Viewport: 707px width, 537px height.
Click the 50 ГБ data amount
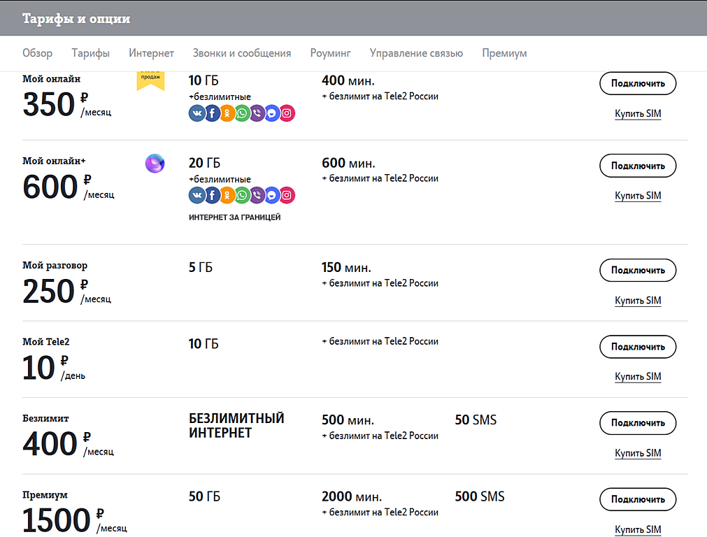(x=204, y=497)
